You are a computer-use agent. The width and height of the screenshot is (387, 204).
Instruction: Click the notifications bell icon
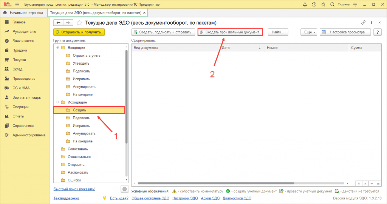(x=305, y=4)
